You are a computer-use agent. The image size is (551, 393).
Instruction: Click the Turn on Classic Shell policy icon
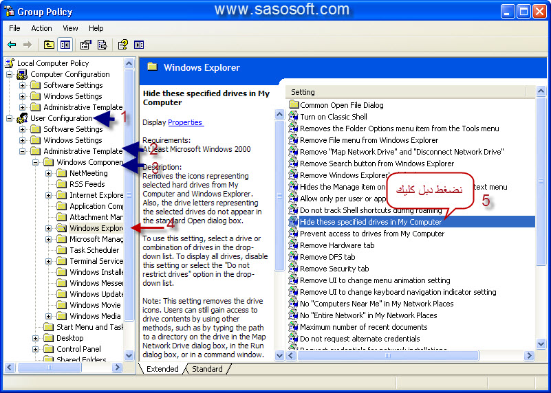(x=293, y=117)
